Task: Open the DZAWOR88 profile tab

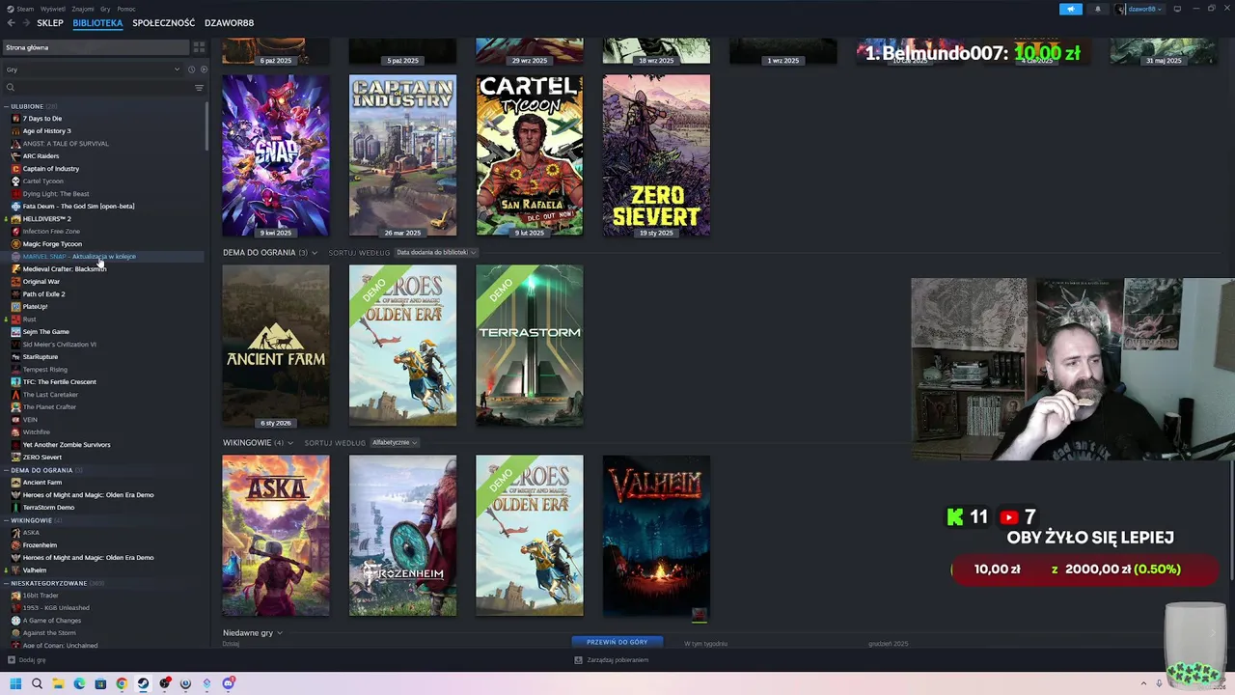Action: (x=229, y=23)
